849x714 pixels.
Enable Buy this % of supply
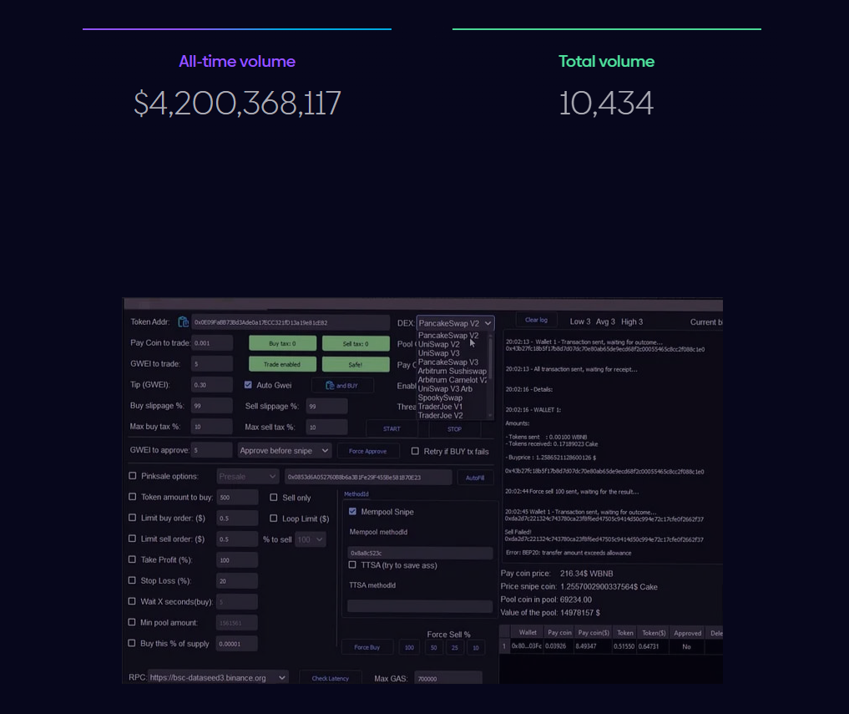click(132, 643)
